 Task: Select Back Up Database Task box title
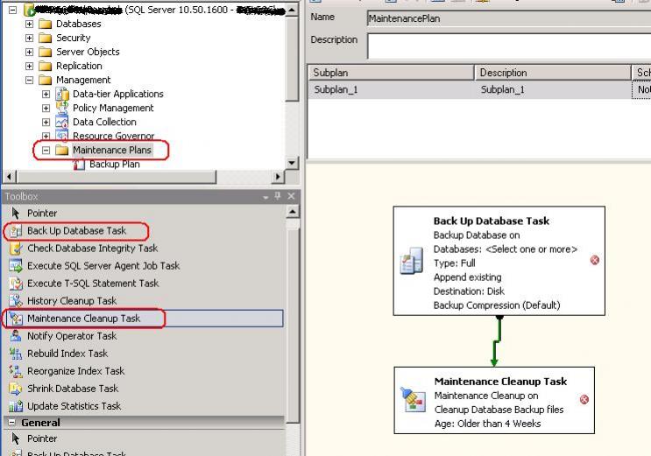click(x=492, y=221)
